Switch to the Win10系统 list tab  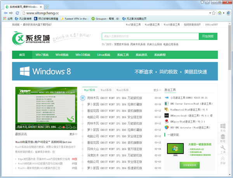122,90
